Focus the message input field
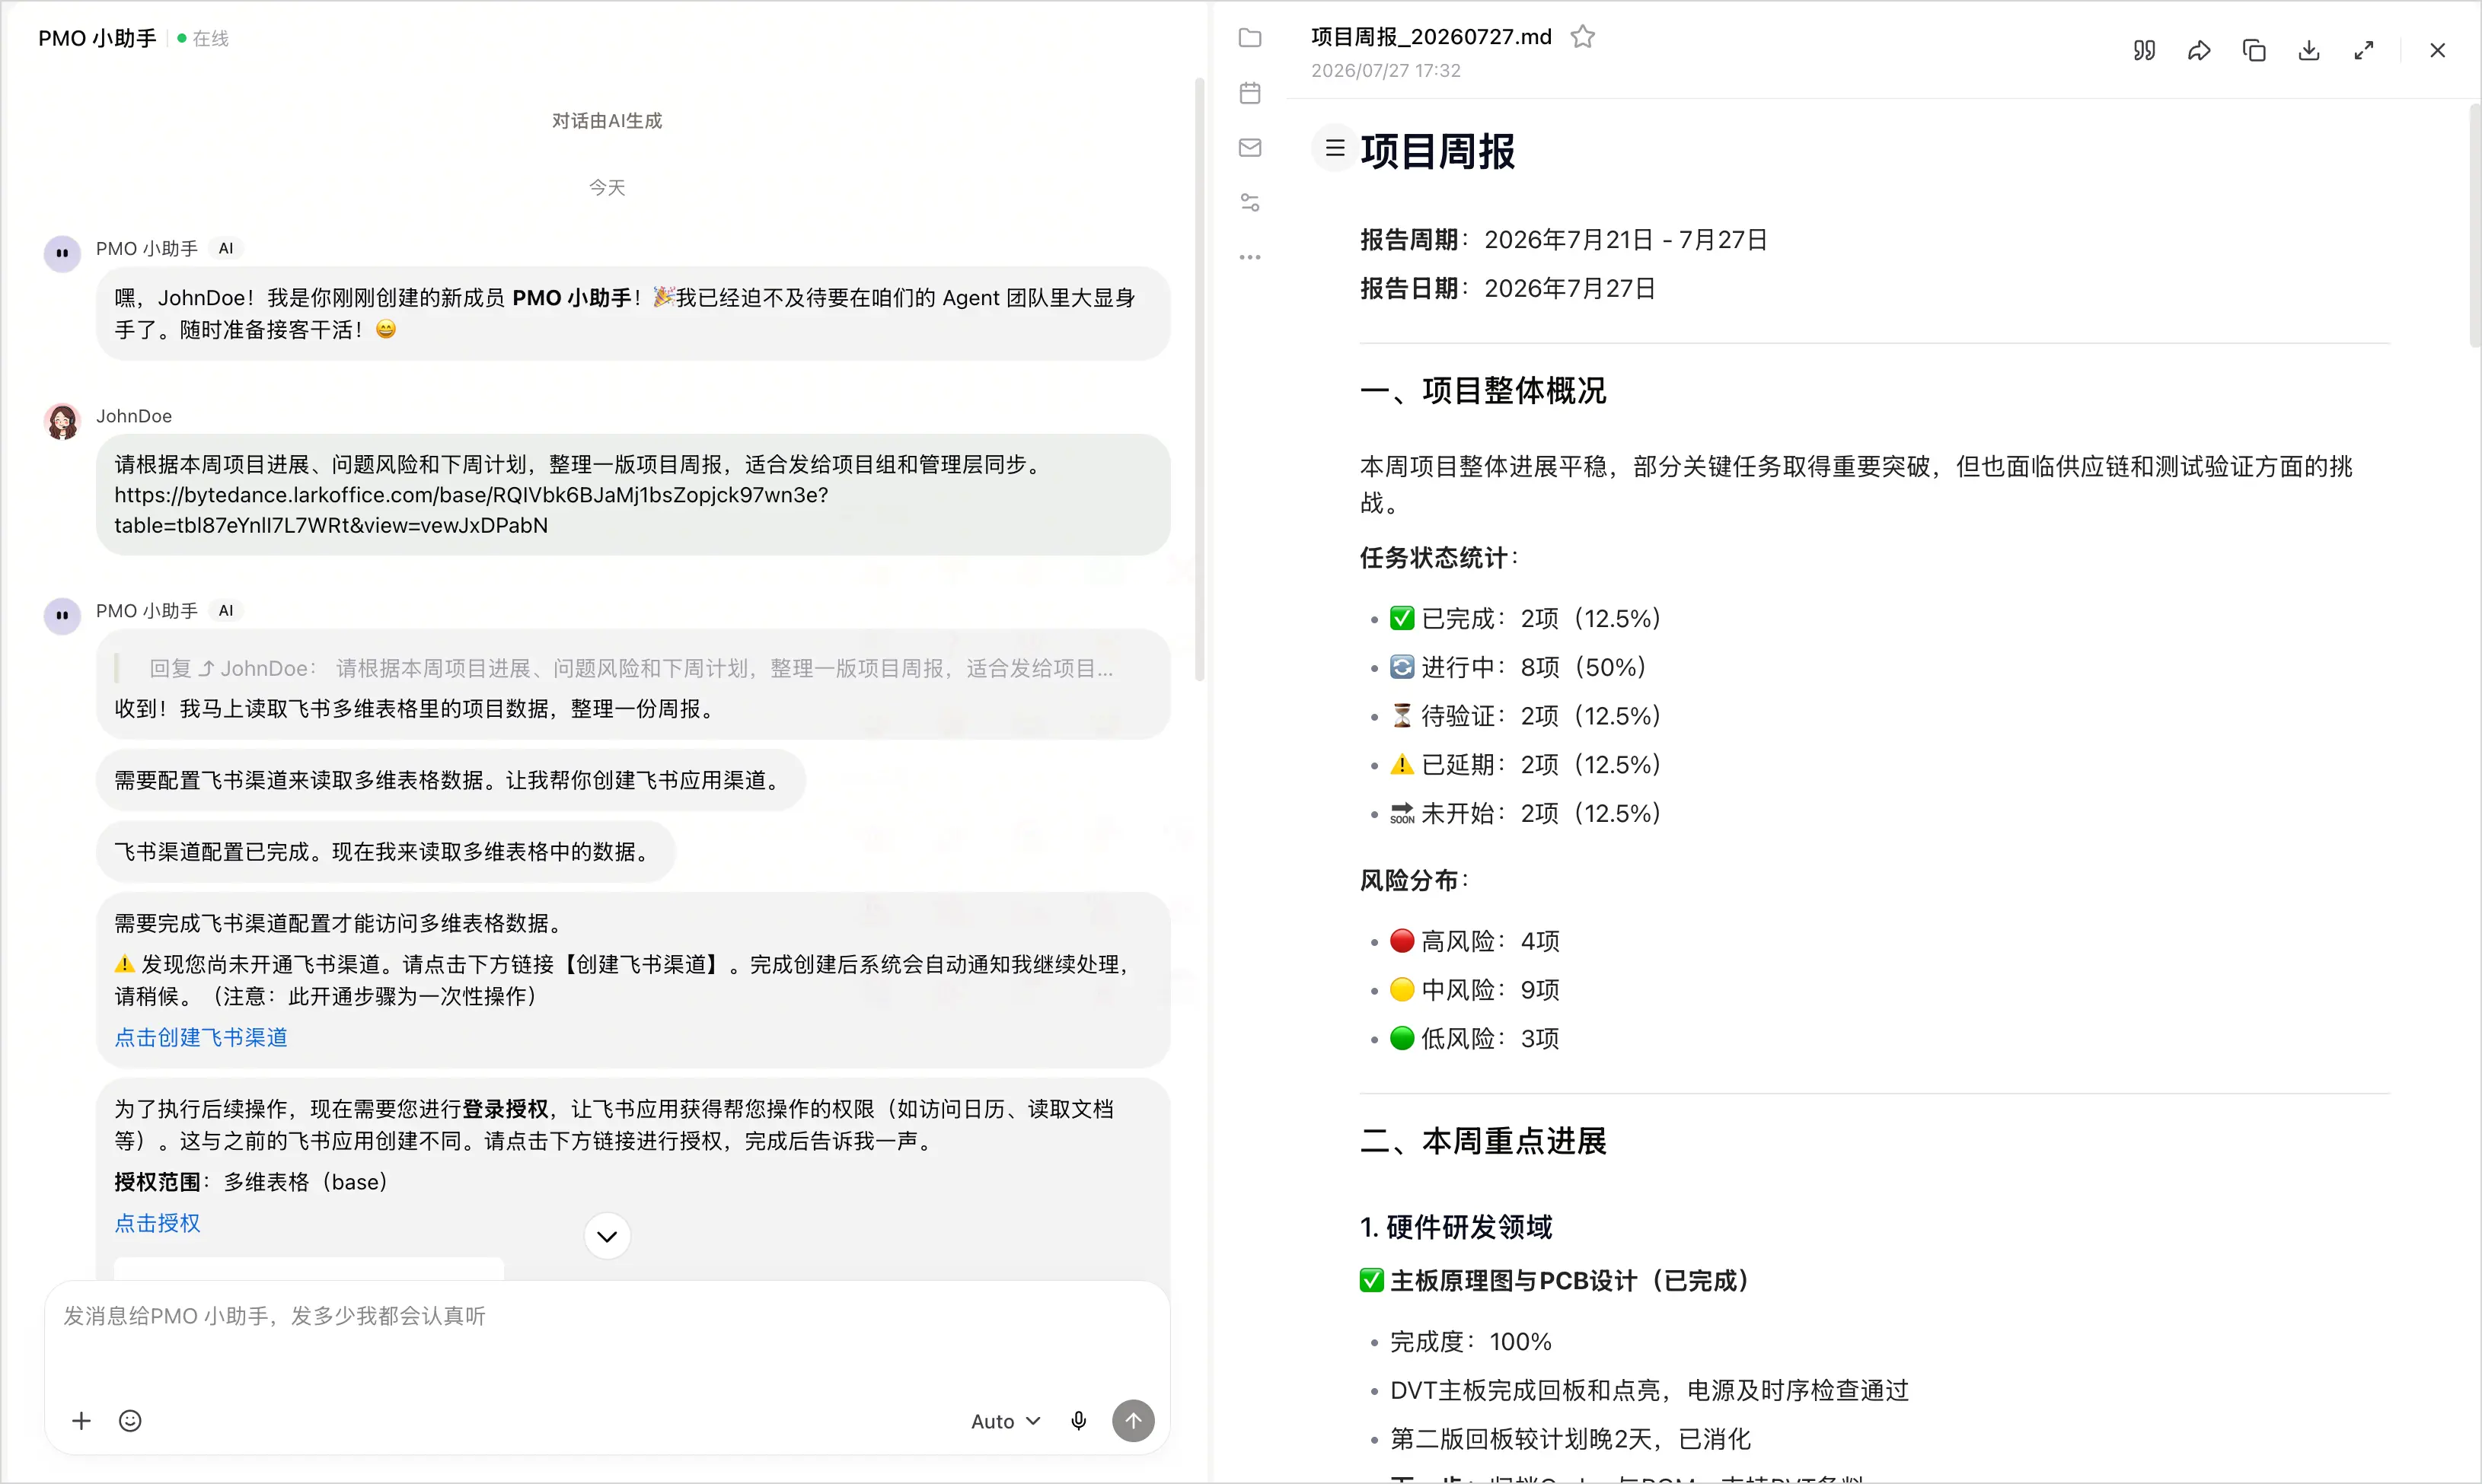The height and width of the screenshot is (1484, 2482). pyautogui.click(x=608, y=1340)
